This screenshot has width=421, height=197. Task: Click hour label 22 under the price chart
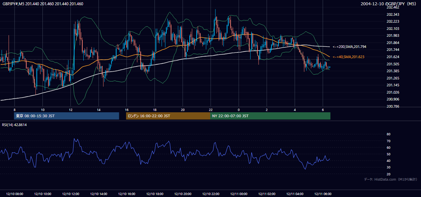(x=211, y=110)
